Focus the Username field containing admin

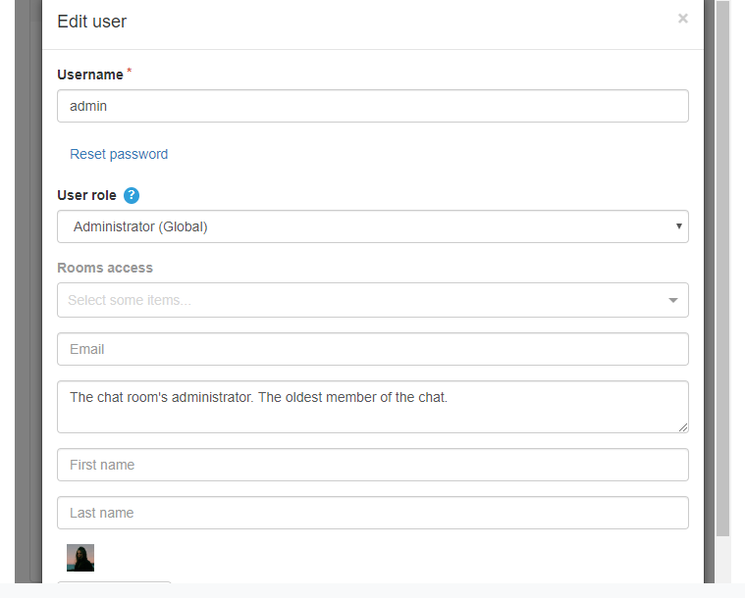point(373,106)
